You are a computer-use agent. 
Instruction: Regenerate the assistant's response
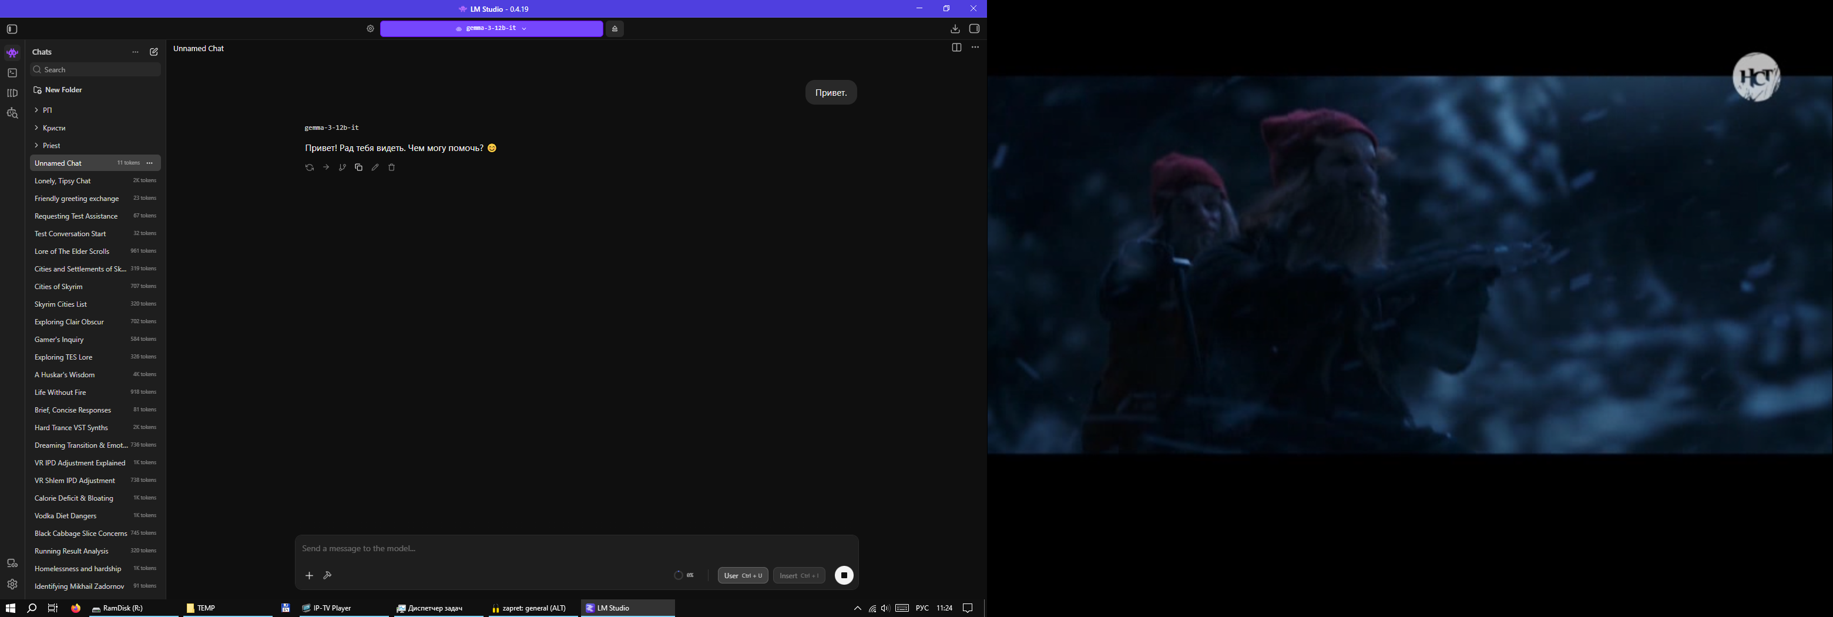310,168
